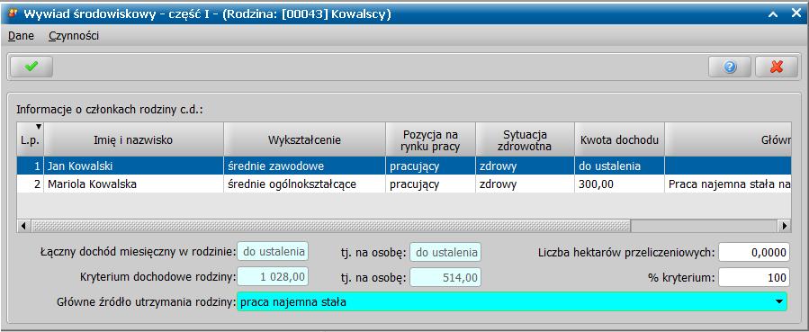Click the horizontal scrollbar thumb
Viewport: 809px width, 332px height.
tap(330, 226)
